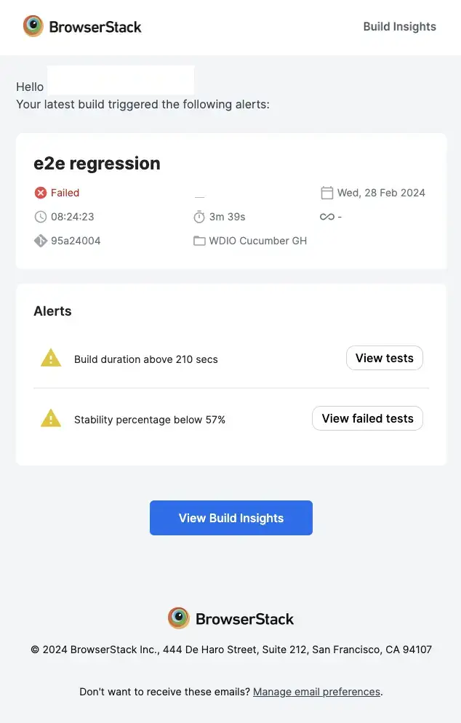This screenshot has width=461, height=723.
Task: Open Manage email preferences link
Action: click(x=316, y=692)
